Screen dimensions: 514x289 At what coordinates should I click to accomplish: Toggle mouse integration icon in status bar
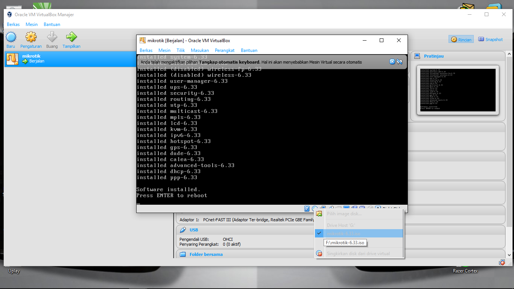click(x=370, y=208)
